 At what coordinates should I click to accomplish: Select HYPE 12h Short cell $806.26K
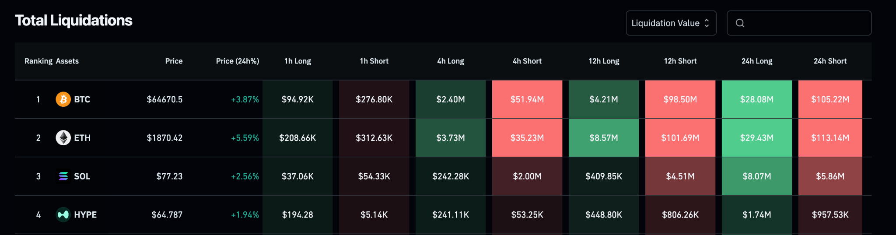pos(680,215)
